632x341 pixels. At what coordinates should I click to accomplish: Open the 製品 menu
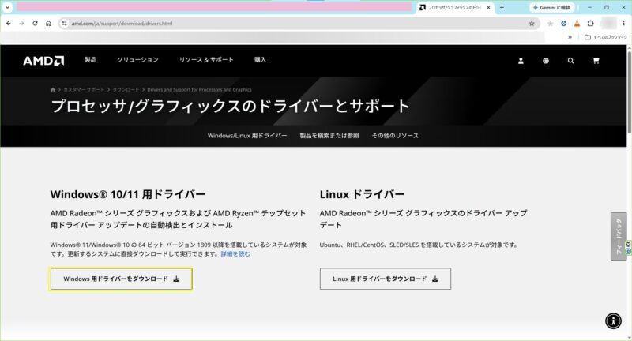click(x=90, y=59)
